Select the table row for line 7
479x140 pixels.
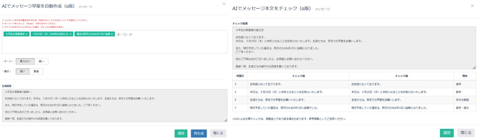[x=354, y=108]
